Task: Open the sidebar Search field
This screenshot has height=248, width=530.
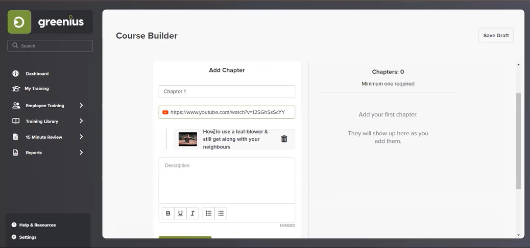Action: 50,46
